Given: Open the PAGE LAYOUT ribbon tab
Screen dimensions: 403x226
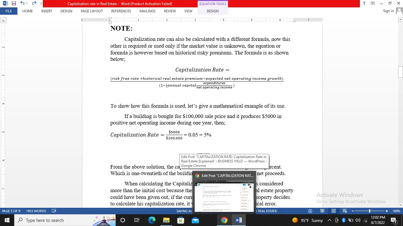Looking at the screenshot, I should click(92, 11).
